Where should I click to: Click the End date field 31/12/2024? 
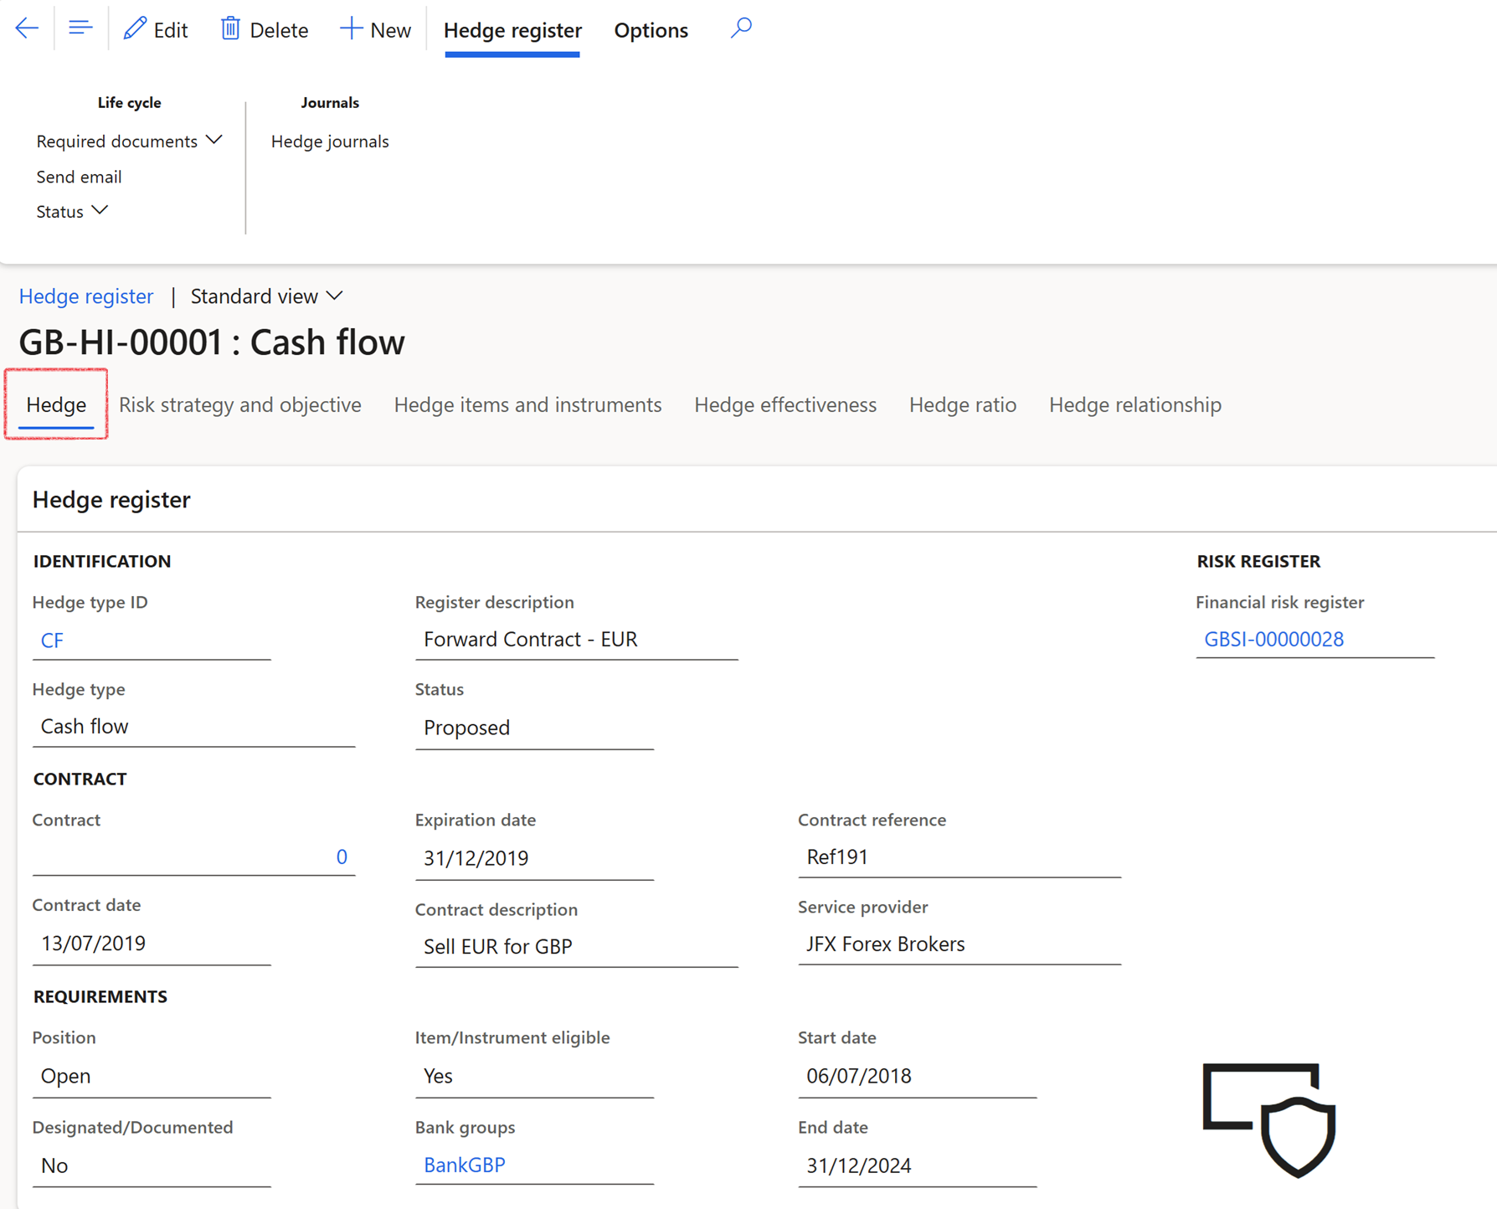(x=917, y=1165)
